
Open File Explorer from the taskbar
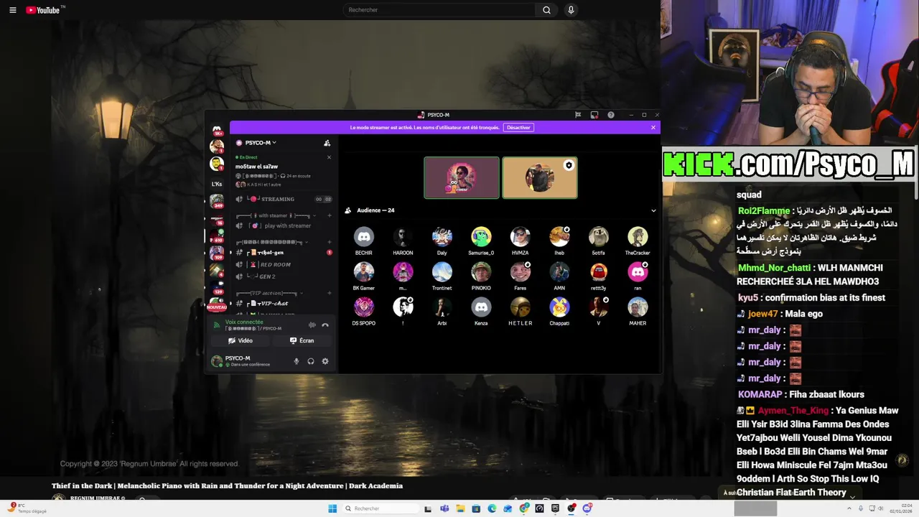[x=460, y=508]
